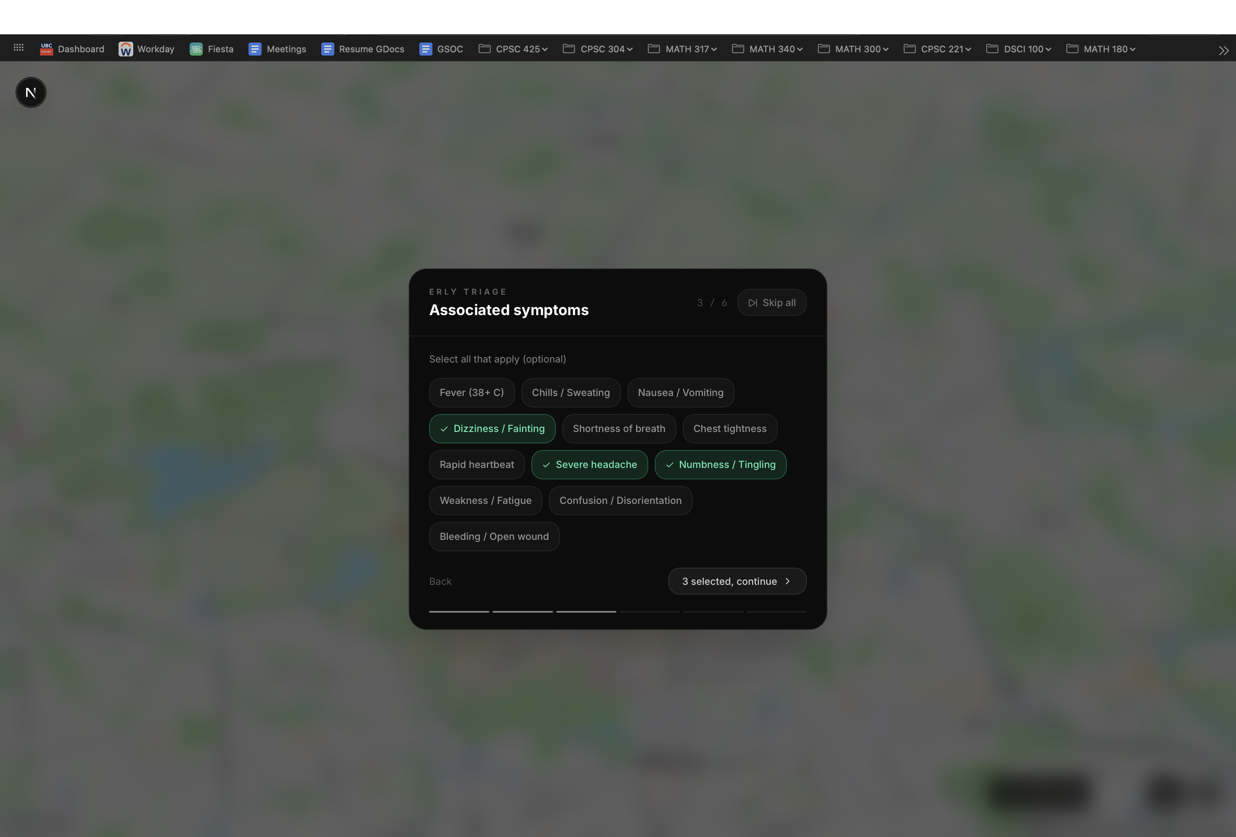Toggle the Fever (38+ C) chip
Screen dimensions: 1236x837
[471, 392]
